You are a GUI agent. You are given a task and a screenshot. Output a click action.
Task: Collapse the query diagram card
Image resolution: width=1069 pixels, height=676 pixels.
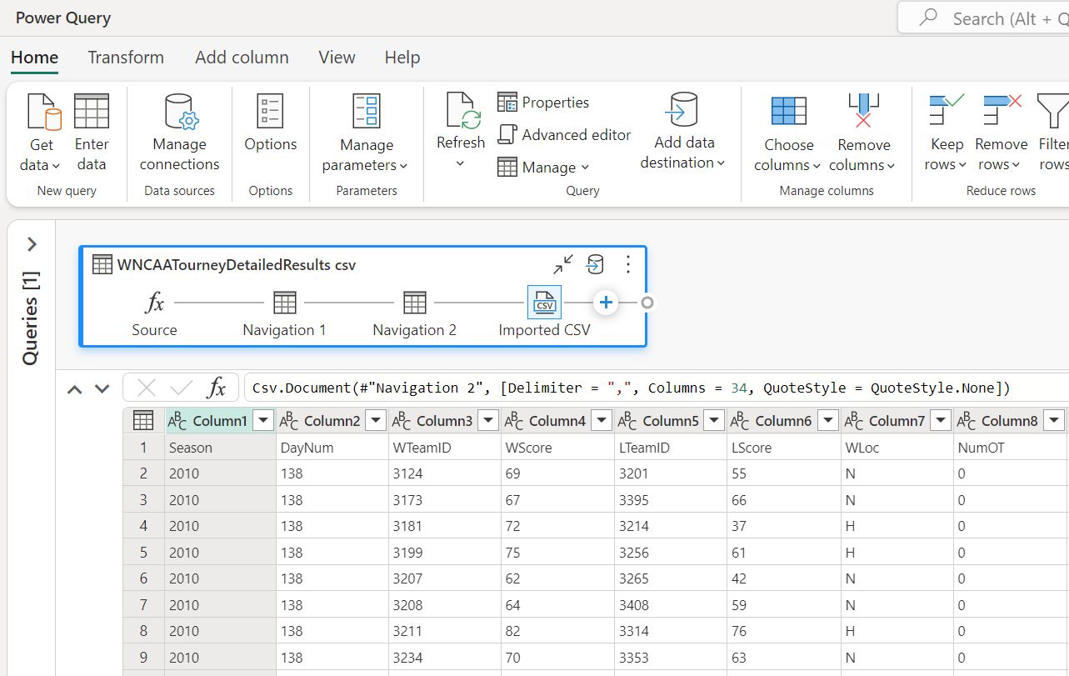click(x=563, y=265)
